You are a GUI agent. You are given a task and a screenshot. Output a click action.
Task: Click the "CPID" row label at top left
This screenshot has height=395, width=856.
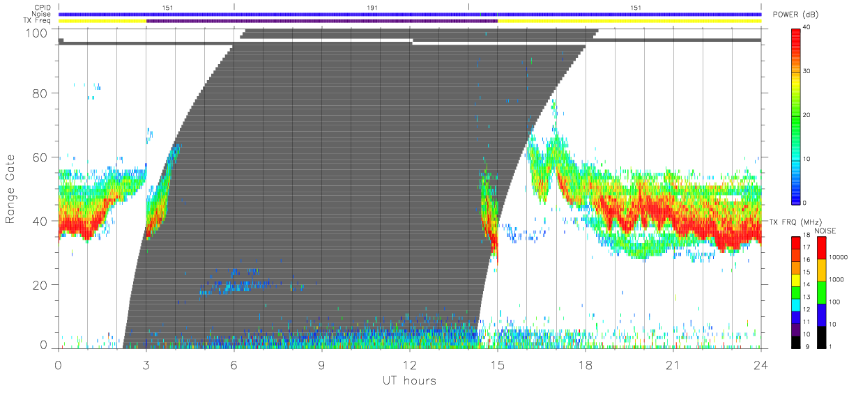(43, 7)
